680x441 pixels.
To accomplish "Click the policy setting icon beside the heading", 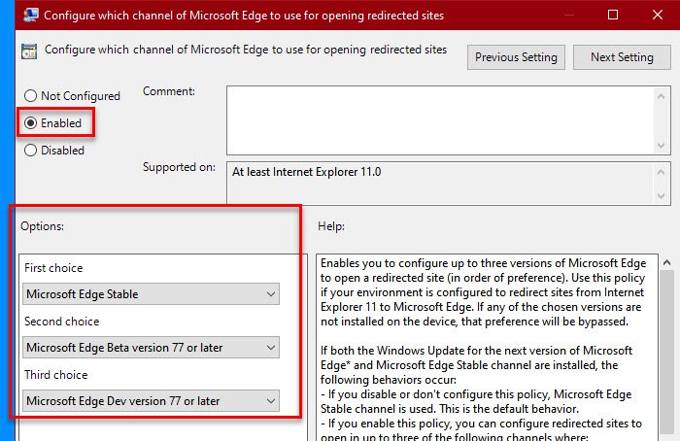I will [x=27, y=51].
